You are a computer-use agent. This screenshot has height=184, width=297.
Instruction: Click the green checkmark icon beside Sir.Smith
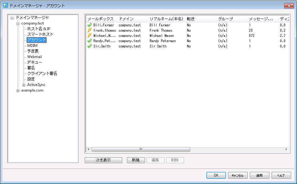pyautogui.click(x=90, y=46)
